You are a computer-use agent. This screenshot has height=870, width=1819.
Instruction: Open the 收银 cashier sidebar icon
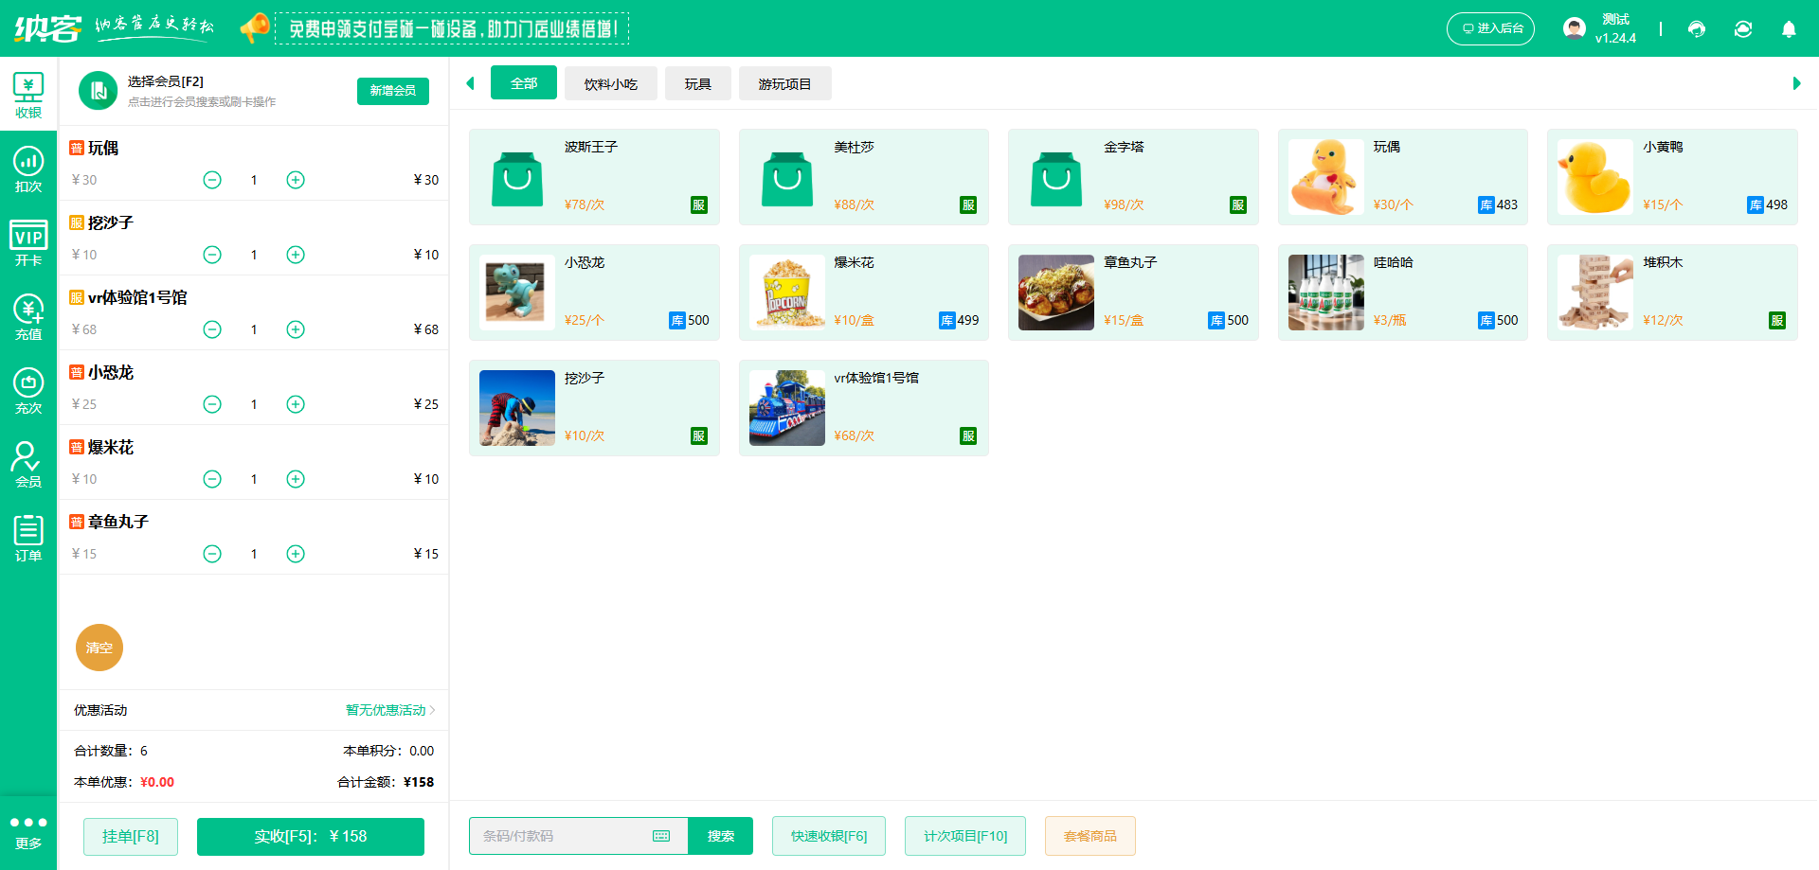28,96
